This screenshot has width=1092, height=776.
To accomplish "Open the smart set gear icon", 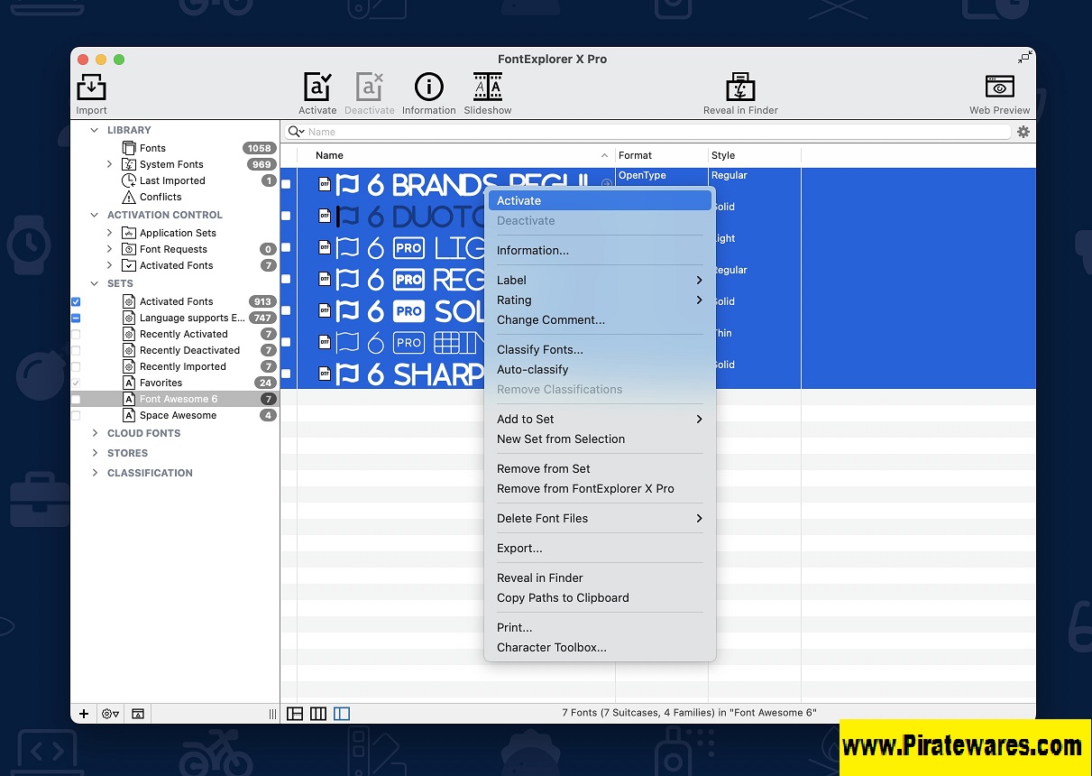I will (x=109, y=713).
